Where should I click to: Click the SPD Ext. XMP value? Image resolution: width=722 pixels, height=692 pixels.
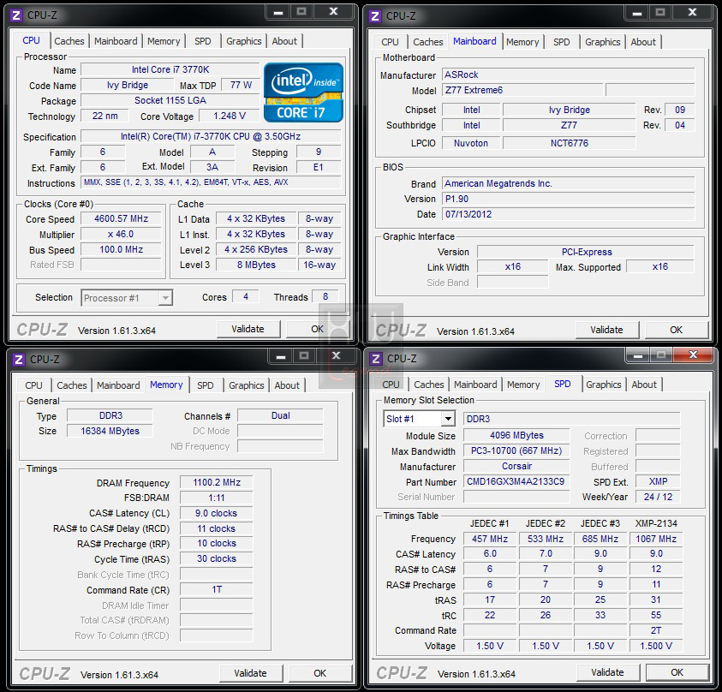(658, 481)
